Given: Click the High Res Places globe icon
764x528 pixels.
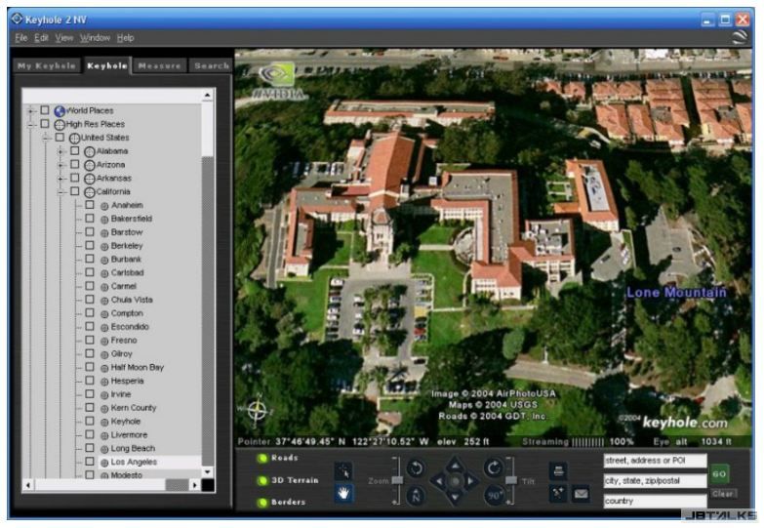Looking at the screenshot, I should pyautogui.click(x=60, y=125).
